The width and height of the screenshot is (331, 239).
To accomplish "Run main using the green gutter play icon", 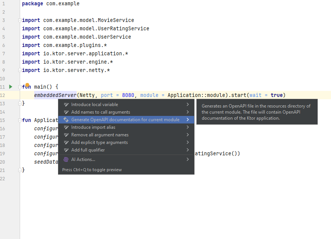I will coord(10,87).
